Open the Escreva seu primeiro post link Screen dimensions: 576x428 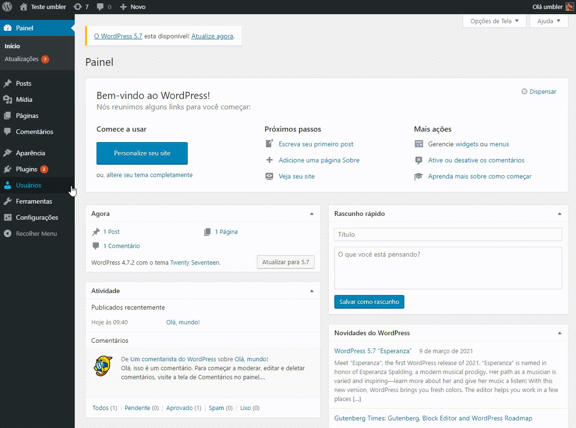[316, 144]
